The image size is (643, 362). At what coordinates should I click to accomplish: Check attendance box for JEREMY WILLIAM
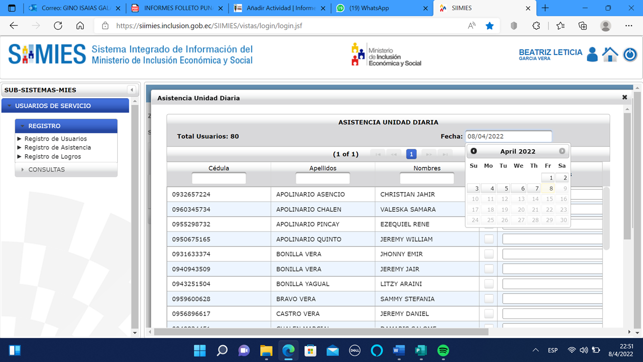click(488, 239)
